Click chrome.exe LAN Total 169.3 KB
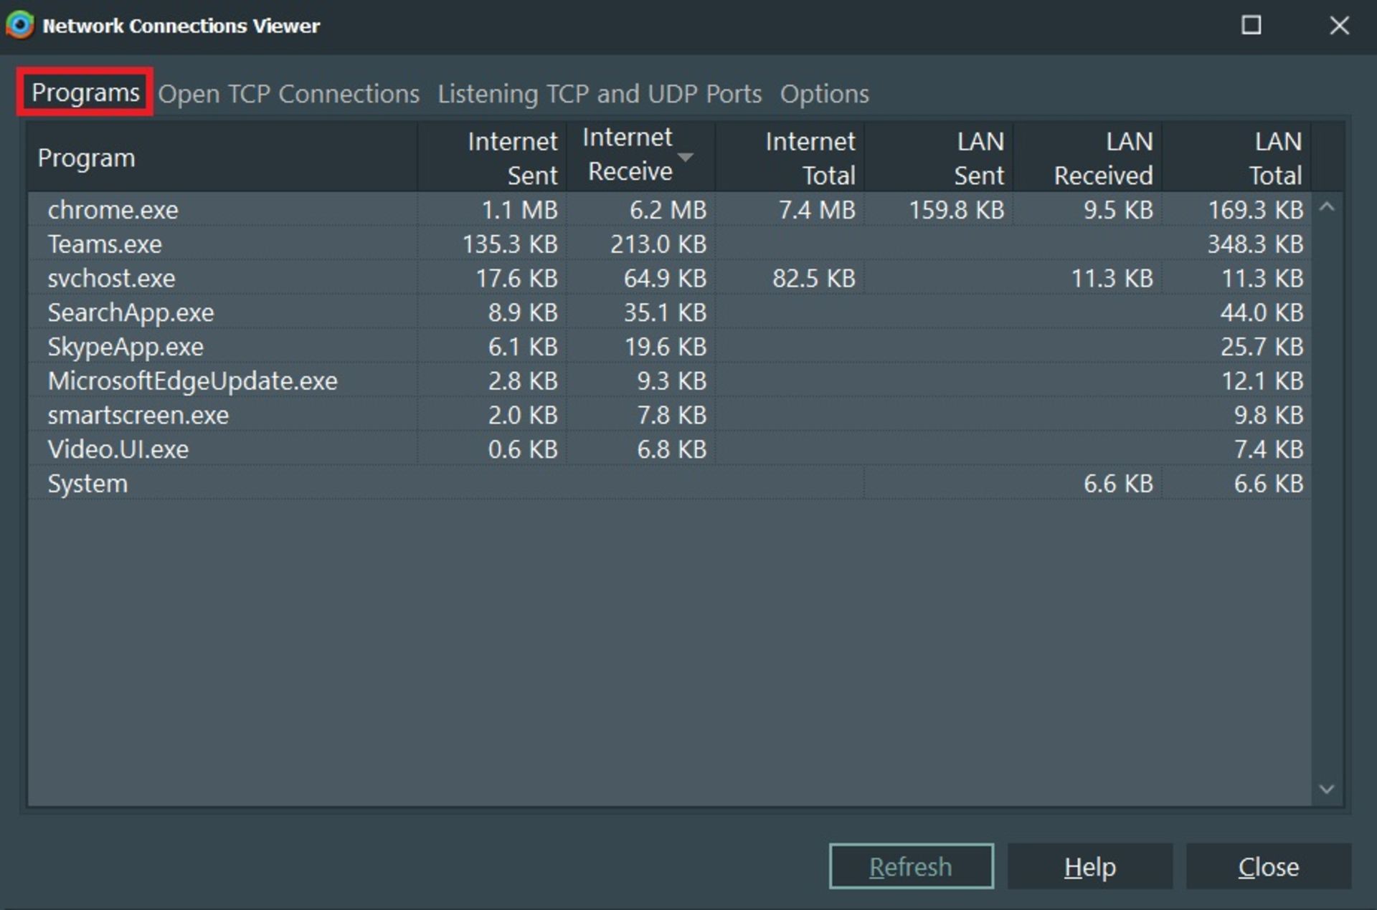The image size is (1377, 910). (1255, 210)
